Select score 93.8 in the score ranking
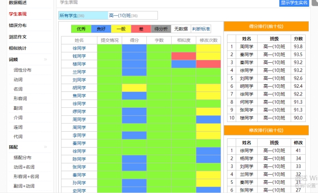The height and width of the screenshot is (193, 318). pyautogui.click(x=298, y=46)
